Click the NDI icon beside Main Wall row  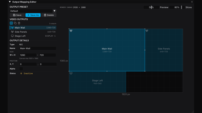click(x=12, y=28)
